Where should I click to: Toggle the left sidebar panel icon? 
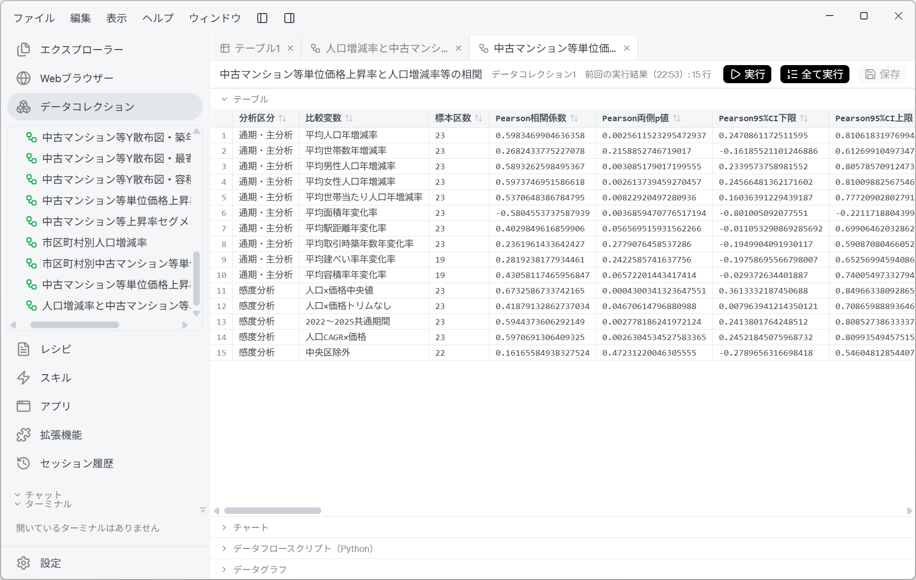tap(262, 18)
